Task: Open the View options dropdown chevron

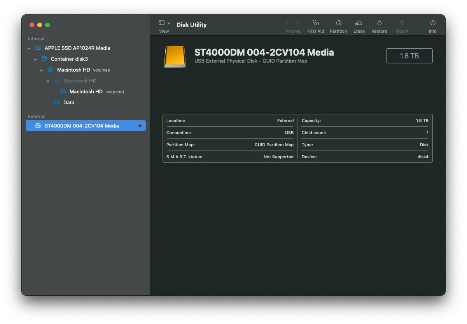Action: click(x=169, y=23)
